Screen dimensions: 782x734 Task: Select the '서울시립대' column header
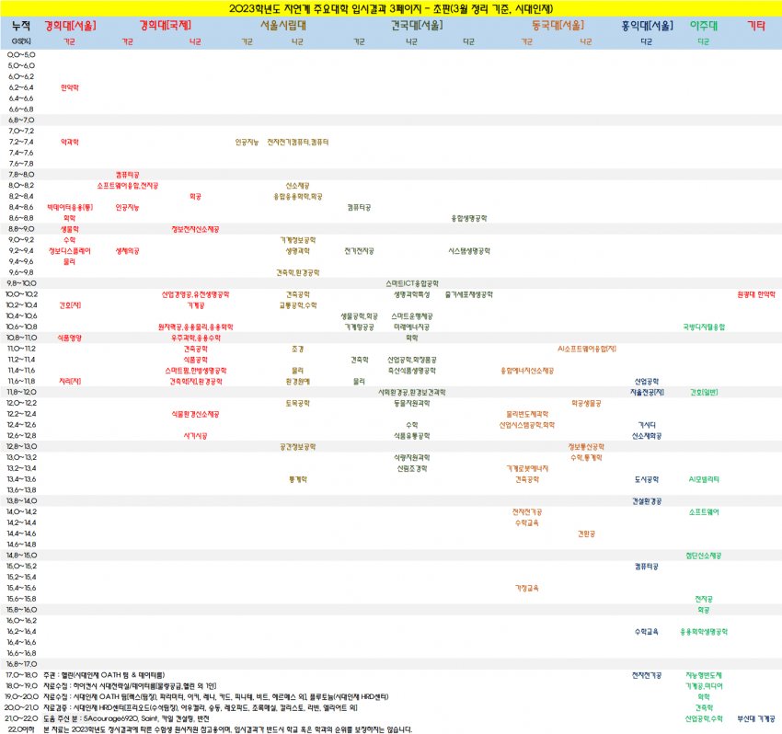point(283,26)
